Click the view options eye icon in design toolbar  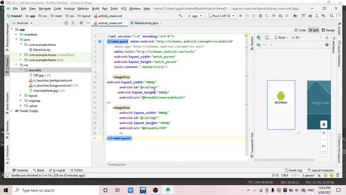(x=258, y=45)
